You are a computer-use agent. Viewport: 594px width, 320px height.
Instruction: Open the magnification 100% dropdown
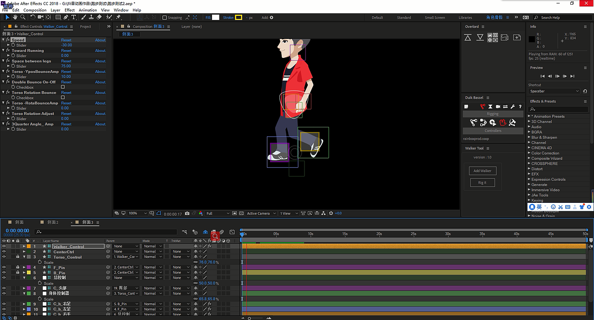point(138,213)
